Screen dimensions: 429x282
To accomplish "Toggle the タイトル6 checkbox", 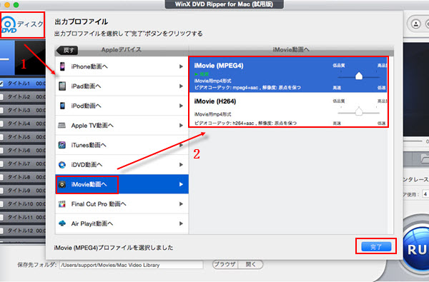I will pos(1,151).
